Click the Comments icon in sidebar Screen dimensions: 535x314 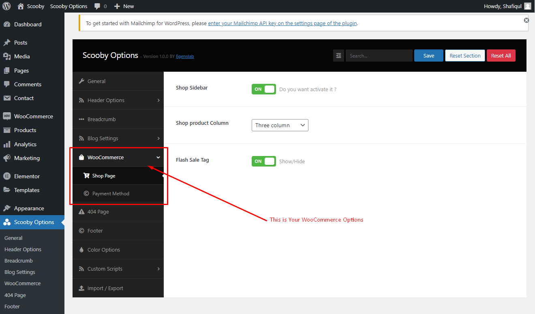[7, 84]
